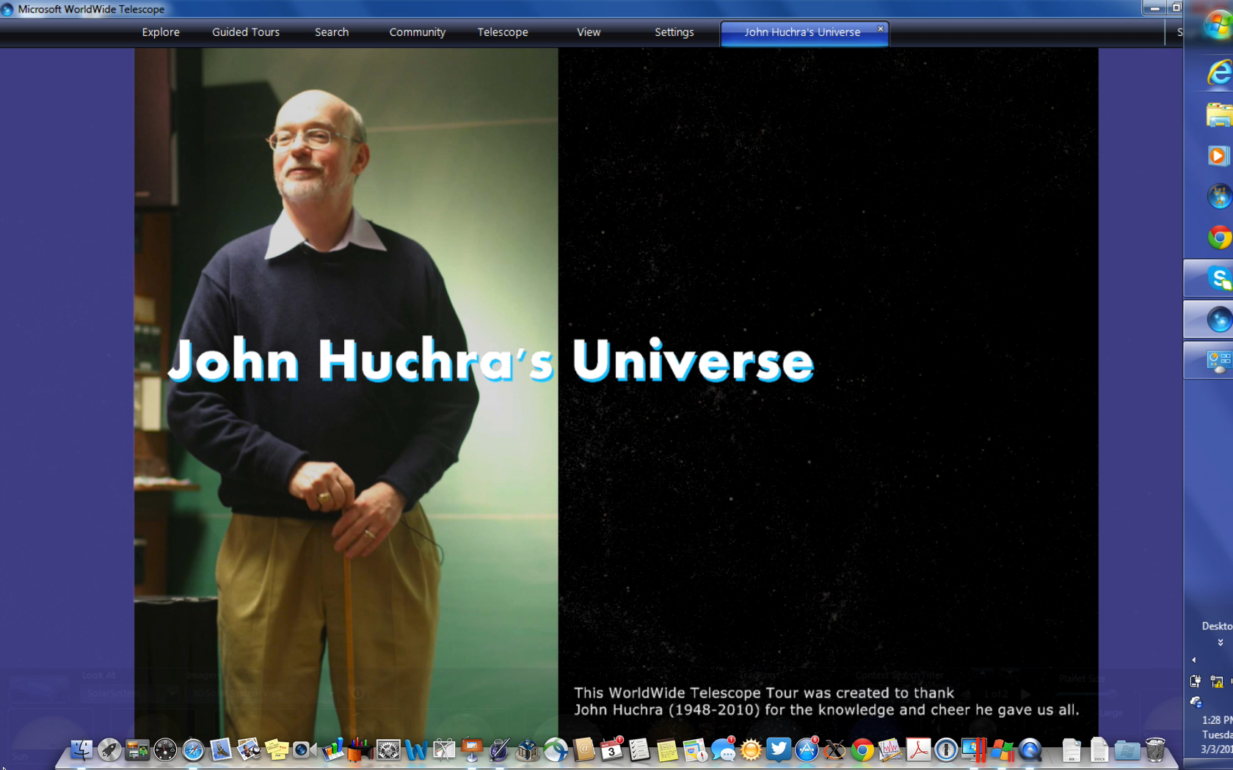The image size is (1233, 770).
Task: Open Internet Explorer from the Windows taskbar
Action: (x=1218, y=73)
